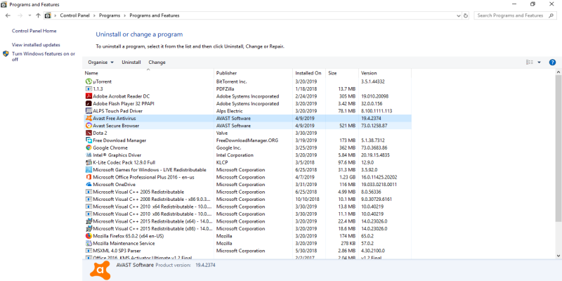Screen dimensions: 562x281
Task: Sort by the Name column header
Action: tap(148, 73)
